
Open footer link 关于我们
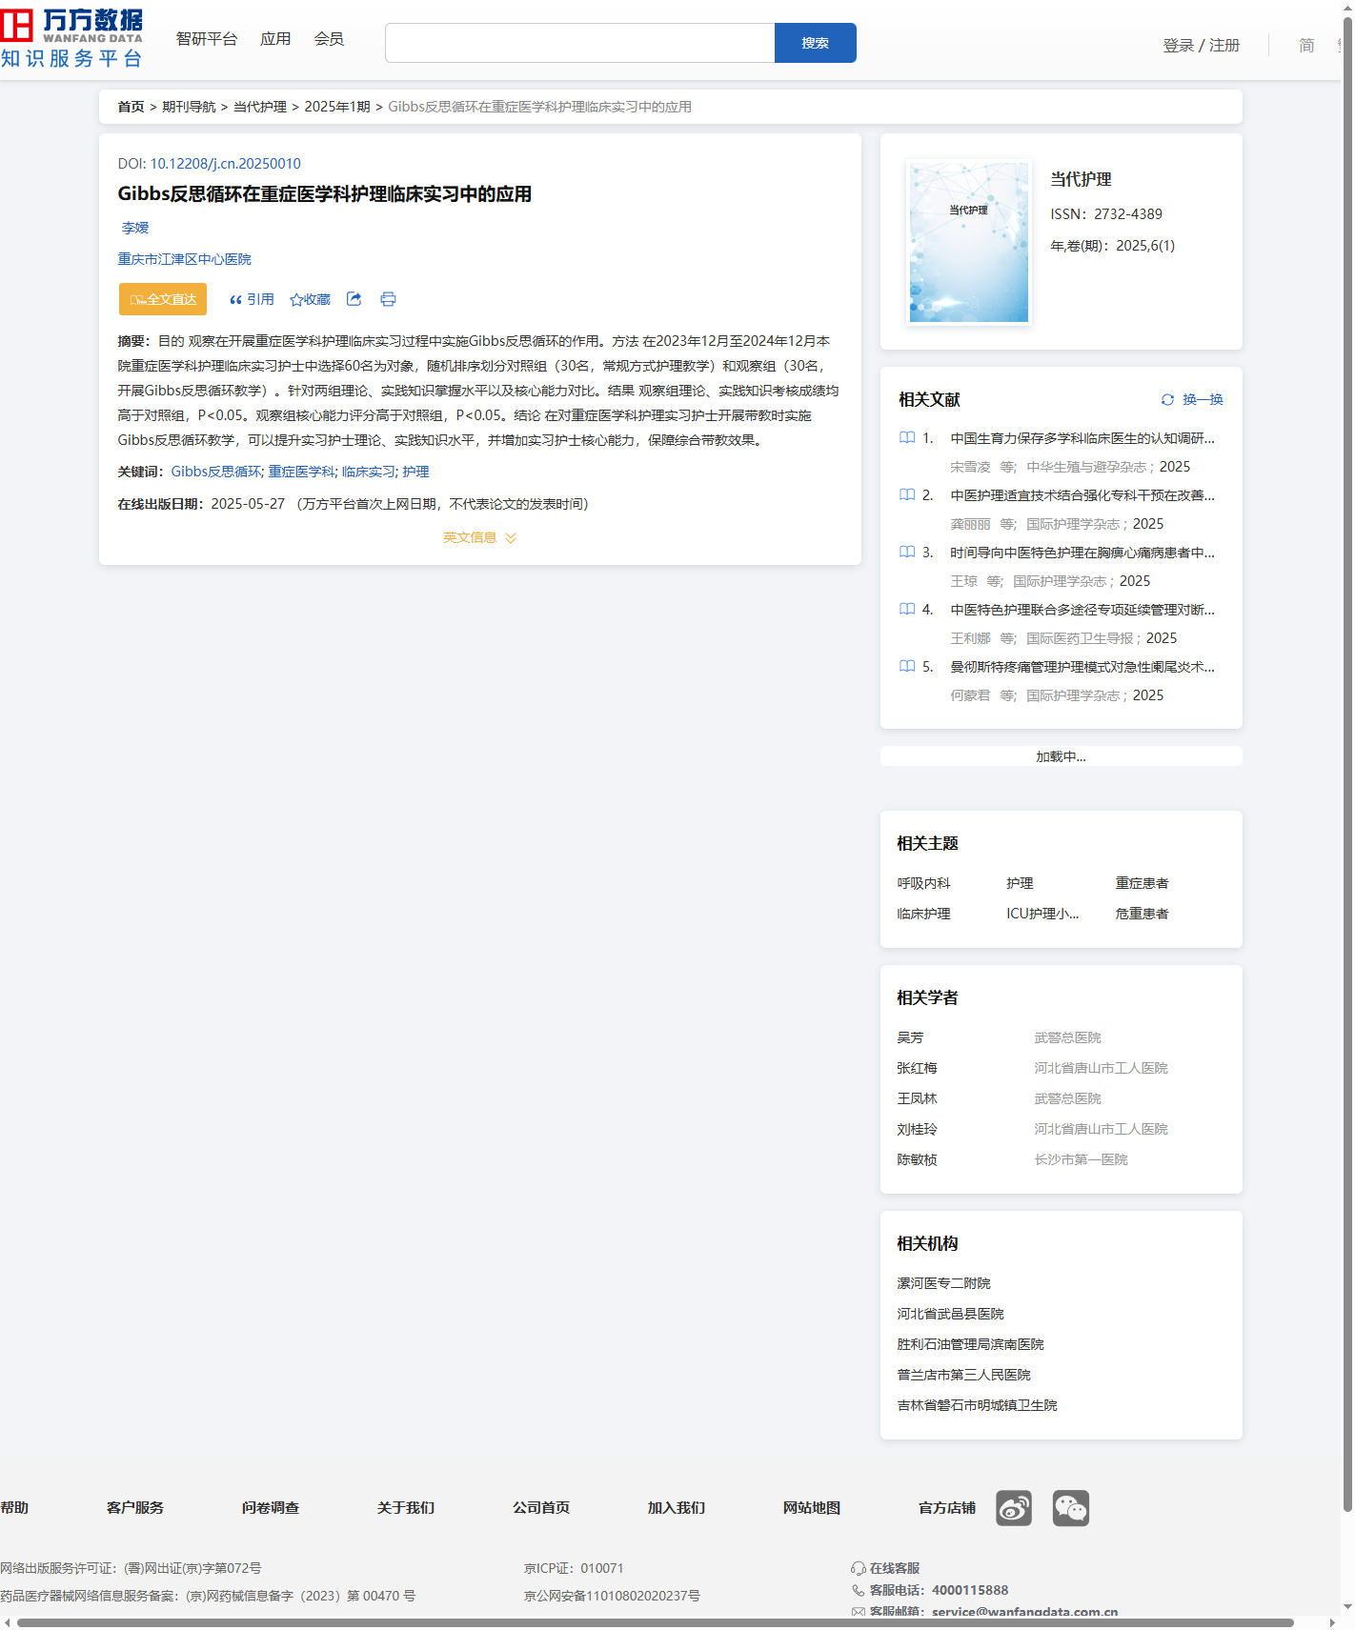click(x=406, y=1508)
